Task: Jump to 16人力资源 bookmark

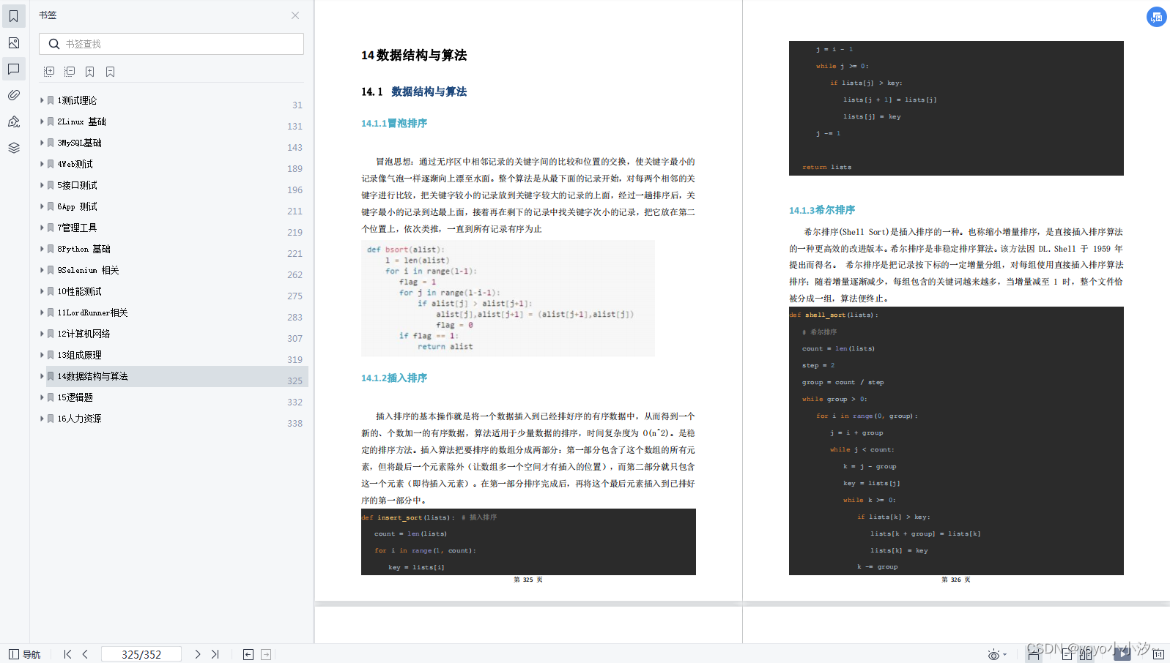Action: 79,419
